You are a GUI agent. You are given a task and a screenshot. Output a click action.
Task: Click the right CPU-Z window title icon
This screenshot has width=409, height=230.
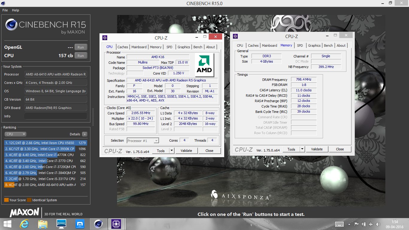(235, 36)
